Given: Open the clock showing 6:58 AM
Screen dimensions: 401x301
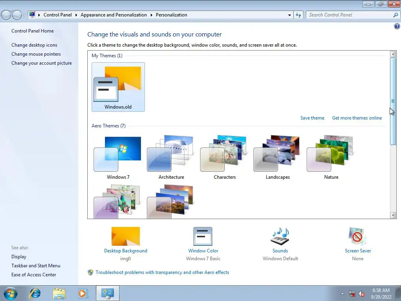Looking at the screenshot, I should [x=381, y=294].
